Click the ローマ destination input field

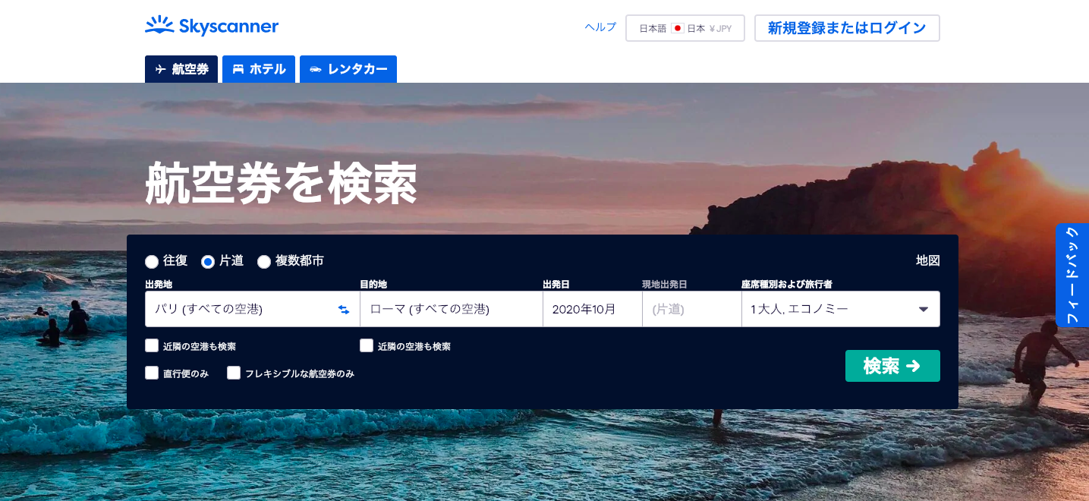451,309
